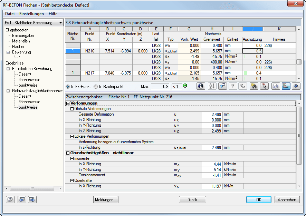306x216 pixels.
Task: Click X coordinate cell 7.040
Action: click(107, 73)
